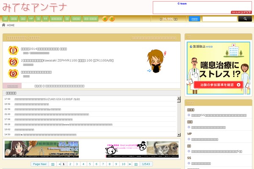The image size is (254, 169).
Task: Open the link under sidebar VIP heading
Action: point(204,139)
